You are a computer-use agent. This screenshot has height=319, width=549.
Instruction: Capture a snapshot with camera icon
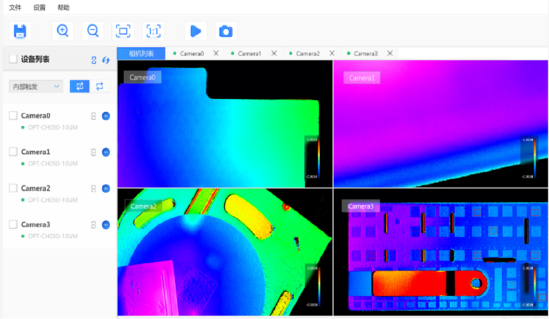point(226,31)
